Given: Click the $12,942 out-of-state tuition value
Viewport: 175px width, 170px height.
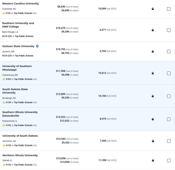Looking at the screenshot, I should tap(61, 139).
